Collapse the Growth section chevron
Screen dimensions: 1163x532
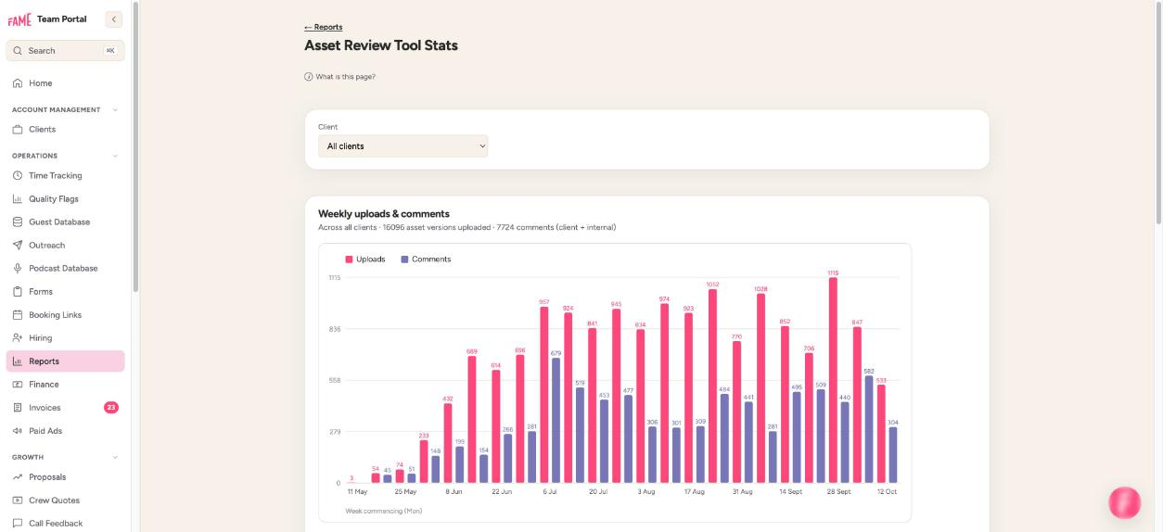point(115,458)
